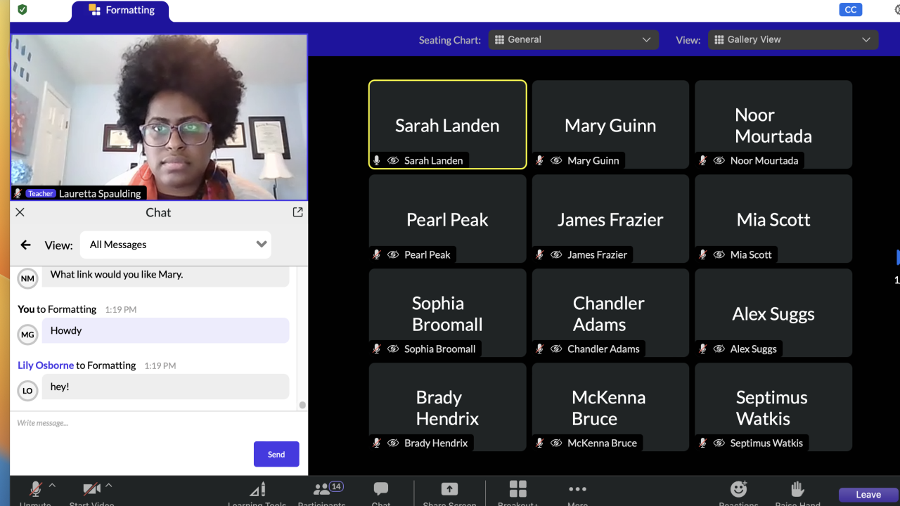
Task: Click the chat message scrollbar
Action: coord(302,405)
